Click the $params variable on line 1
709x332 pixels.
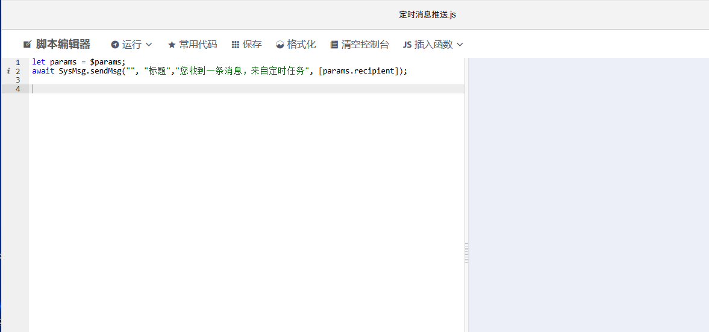(105, 63)
